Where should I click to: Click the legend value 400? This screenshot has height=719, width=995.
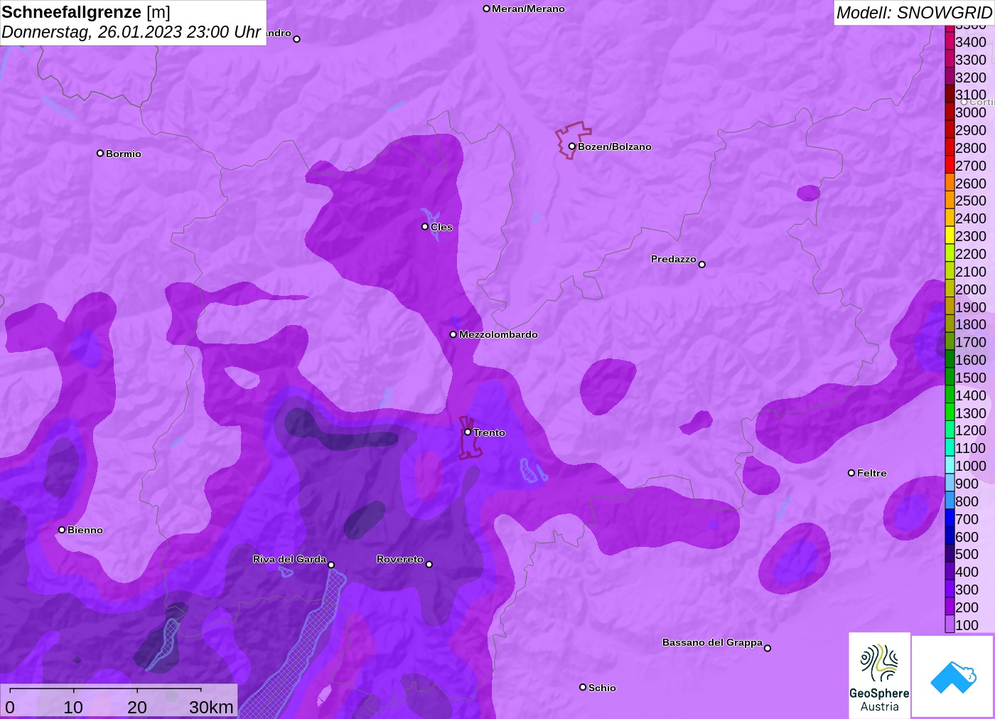(967, 572)
